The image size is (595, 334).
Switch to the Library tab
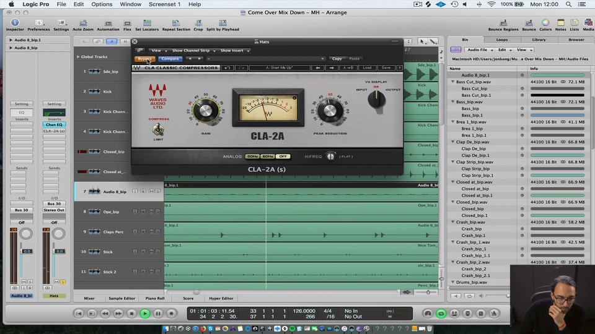point(539,40)
